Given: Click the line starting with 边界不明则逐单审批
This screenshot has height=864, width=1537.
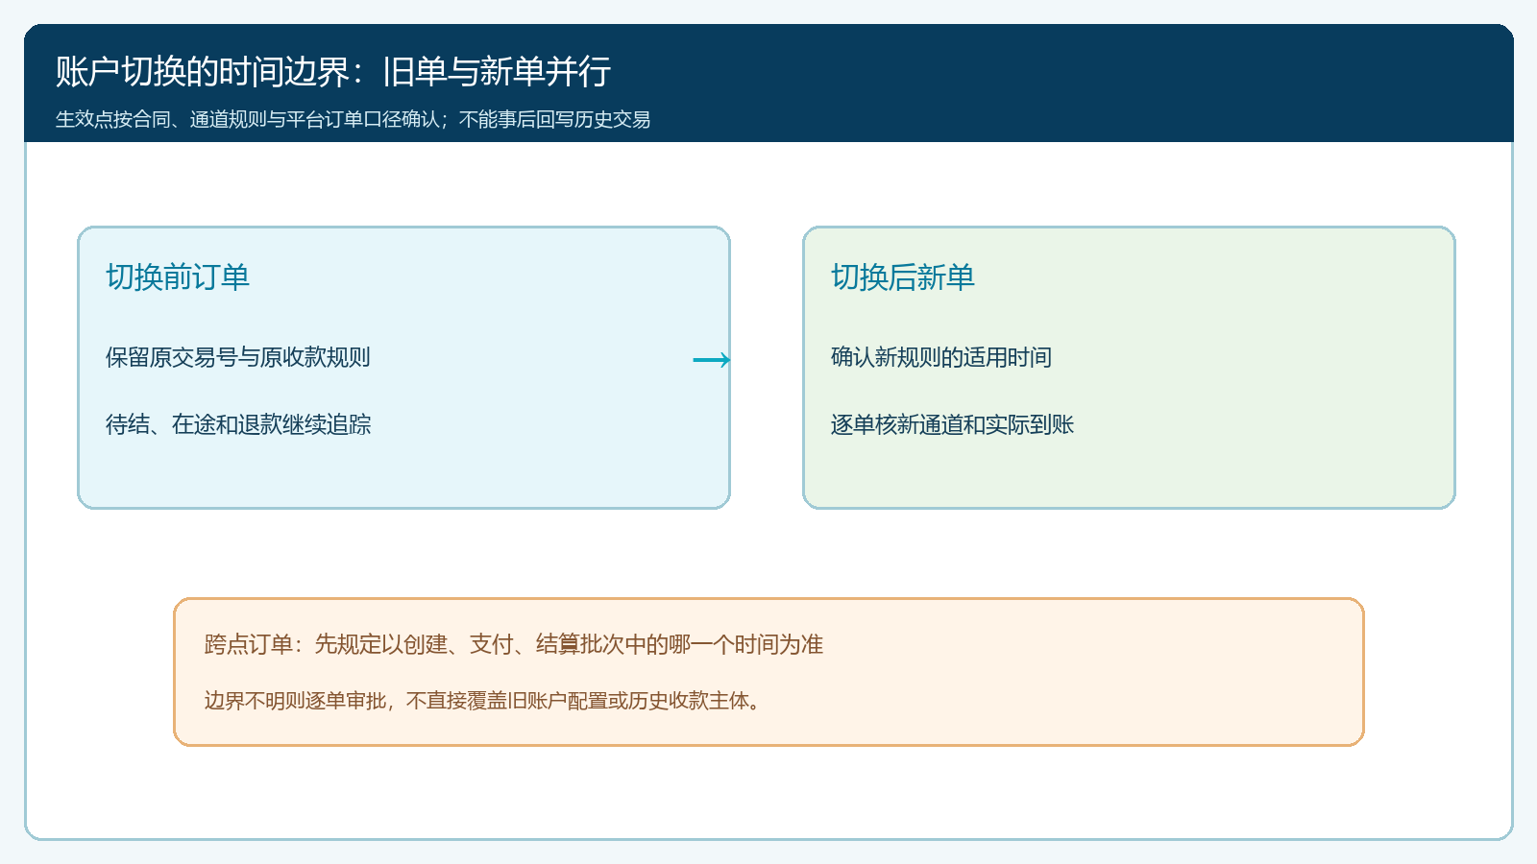Looking at the screenshot, I should (x=484, y=701).
